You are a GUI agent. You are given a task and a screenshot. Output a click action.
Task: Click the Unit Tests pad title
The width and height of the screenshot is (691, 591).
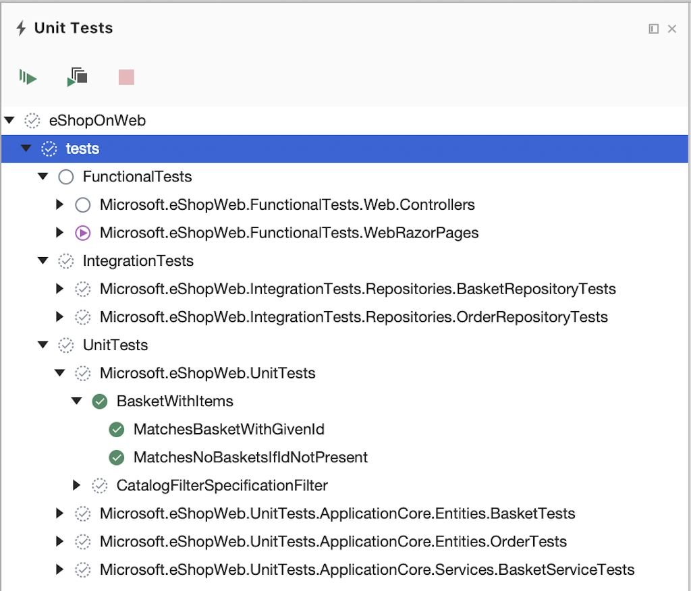point(74,28)
